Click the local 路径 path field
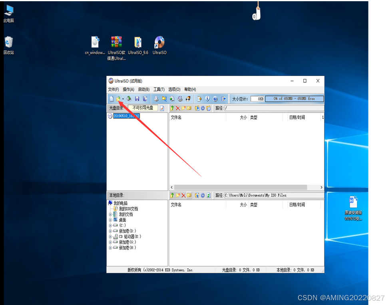This screenshot has width=386, height=305. tap(274, 195)
